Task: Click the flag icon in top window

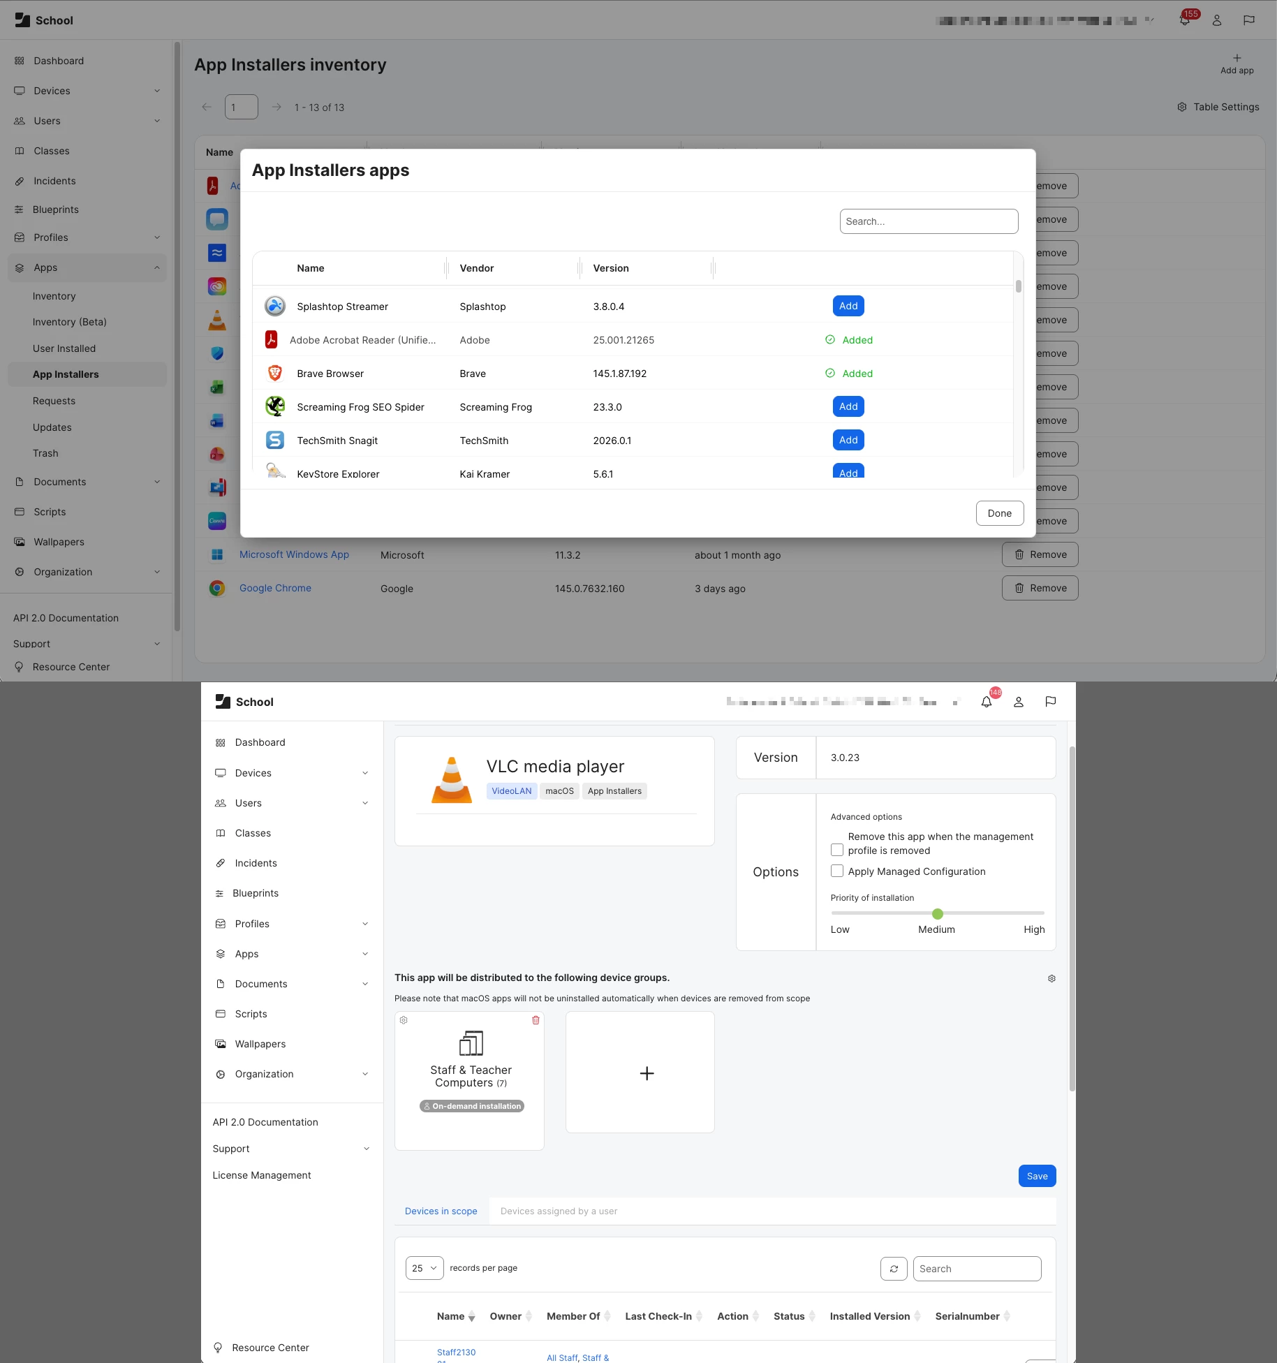Action: tap(1249, 20)
